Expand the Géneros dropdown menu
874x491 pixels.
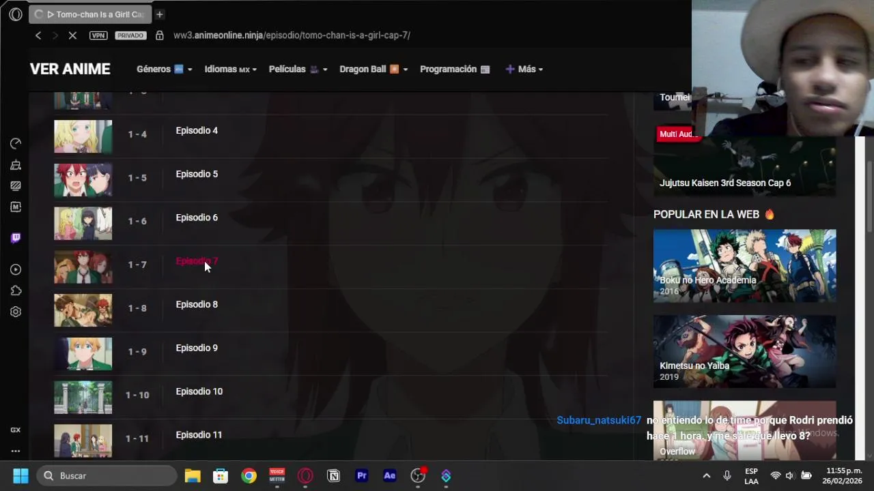[164, 70]
